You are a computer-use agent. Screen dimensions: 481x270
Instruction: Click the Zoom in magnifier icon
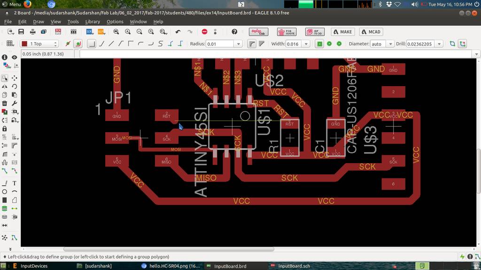pos(128,31)
